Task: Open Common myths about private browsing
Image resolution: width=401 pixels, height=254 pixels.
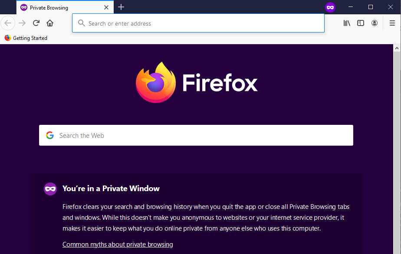Action: [x=117, y=244]
